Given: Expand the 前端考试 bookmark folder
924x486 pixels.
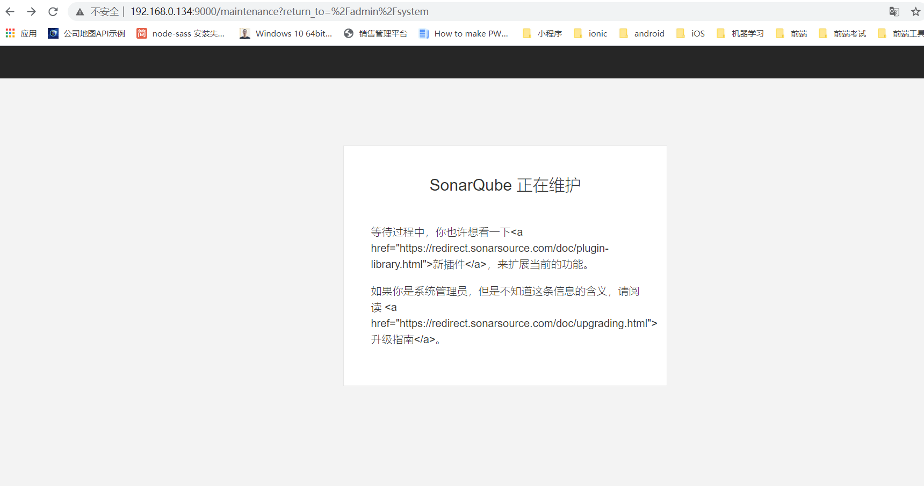Looking at the screenshot, I should tap(842, 33).
